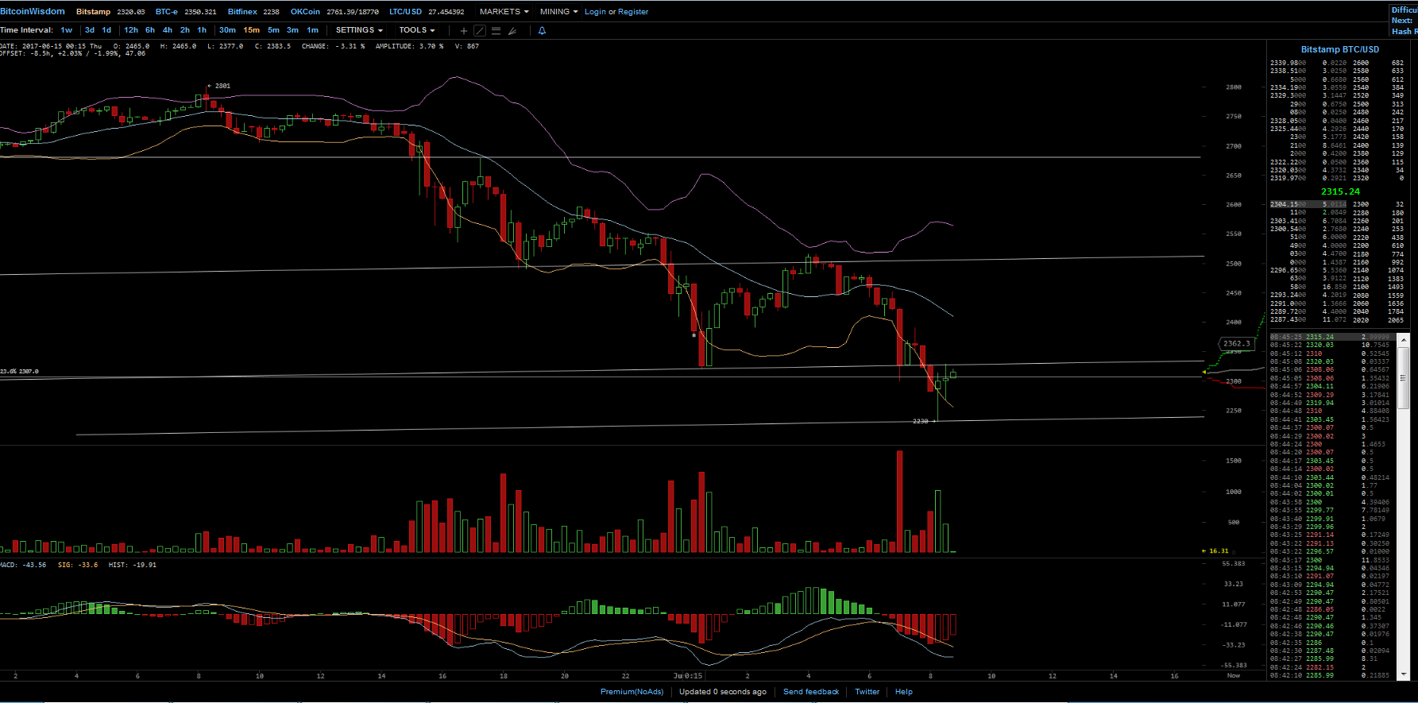Set chart interval to 12h

click(131, 30)
